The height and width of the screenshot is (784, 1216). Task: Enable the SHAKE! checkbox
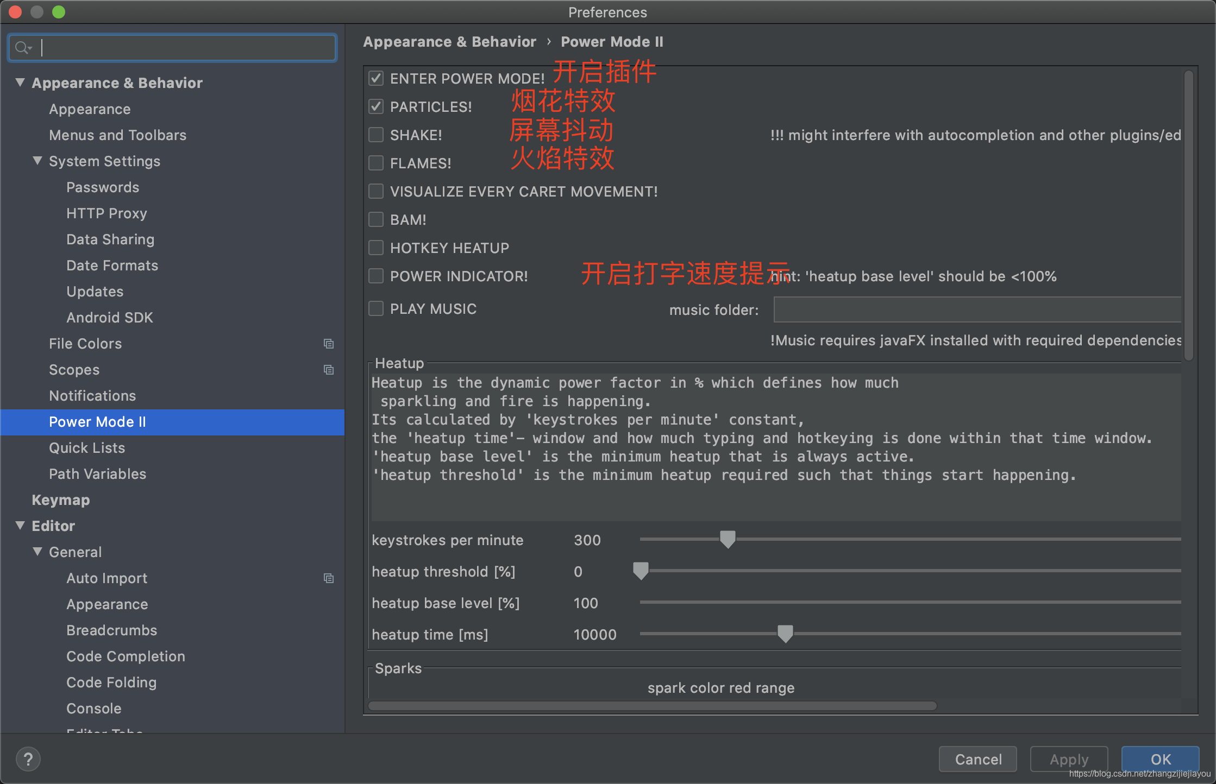(376, 135)
